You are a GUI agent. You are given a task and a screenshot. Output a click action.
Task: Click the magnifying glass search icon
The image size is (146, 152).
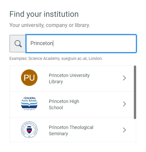point(18,43)
